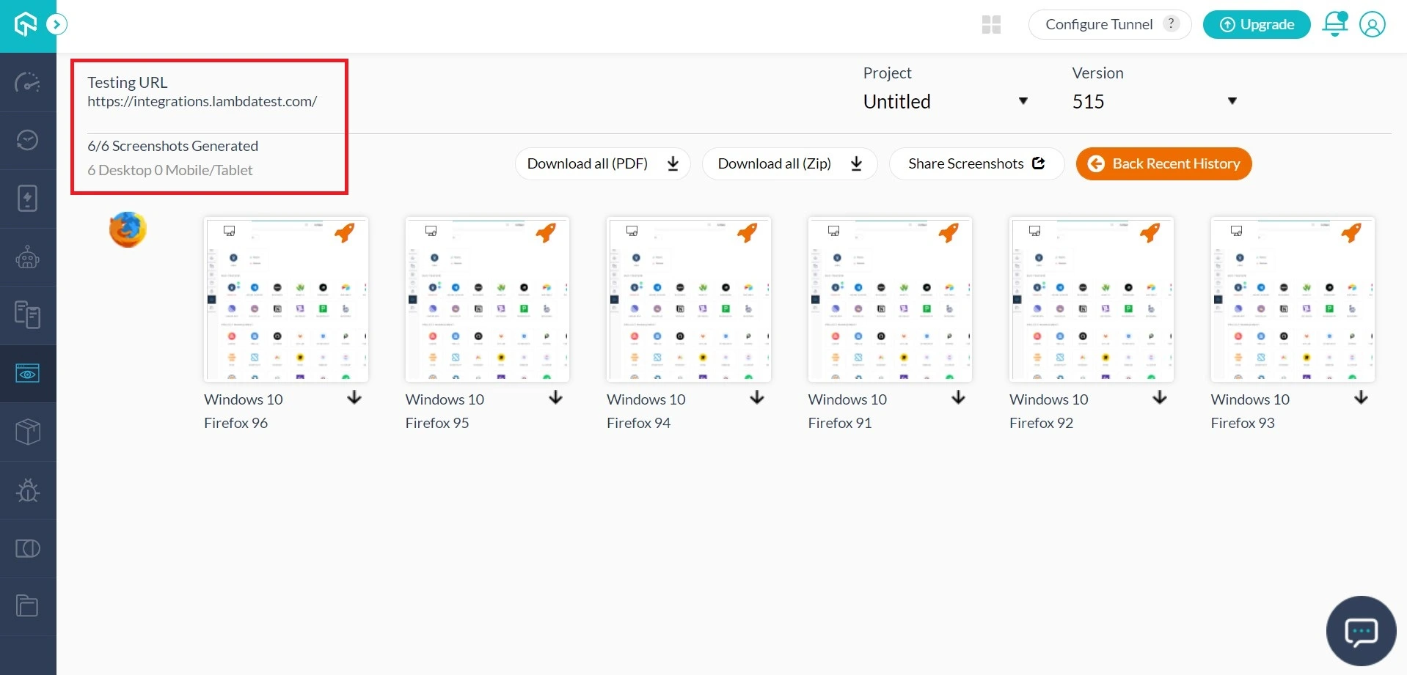Open the dashboard speedometer sidebar item

tap(28, 82)
